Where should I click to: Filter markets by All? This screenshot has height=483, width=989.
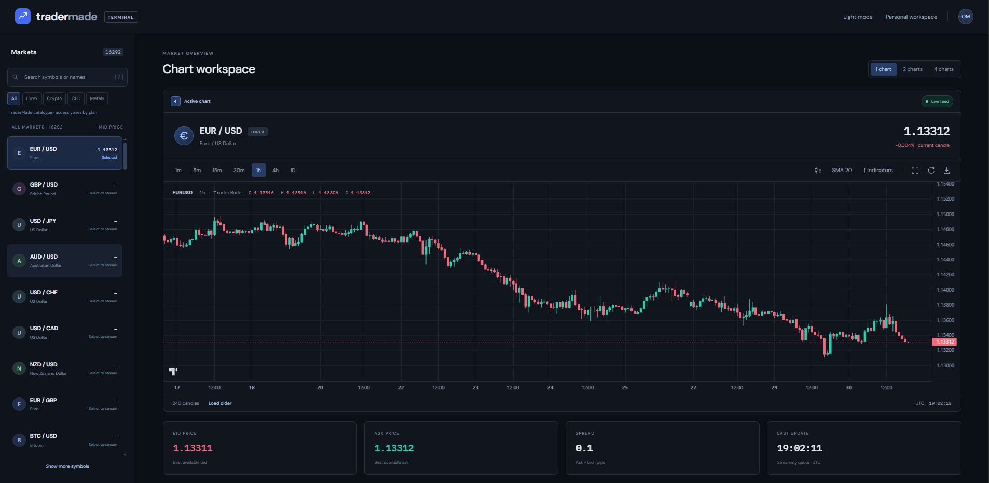pos(14,98)
